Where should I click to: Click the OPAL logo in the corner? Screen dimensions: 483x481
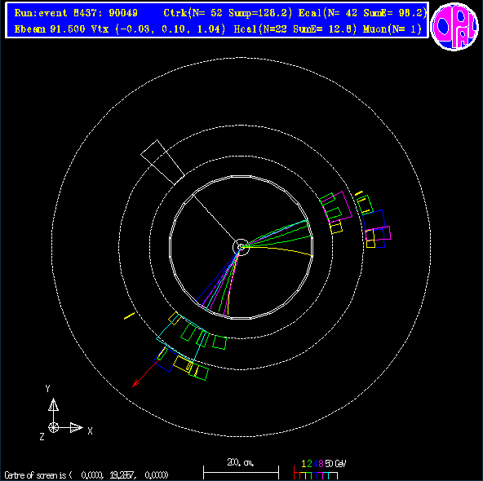[x=454, y=26]
